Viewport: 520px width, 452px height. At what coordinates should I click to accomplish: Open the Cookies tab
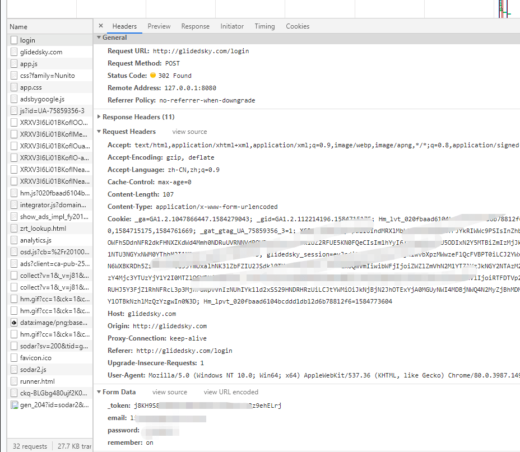tap(298, 26)
